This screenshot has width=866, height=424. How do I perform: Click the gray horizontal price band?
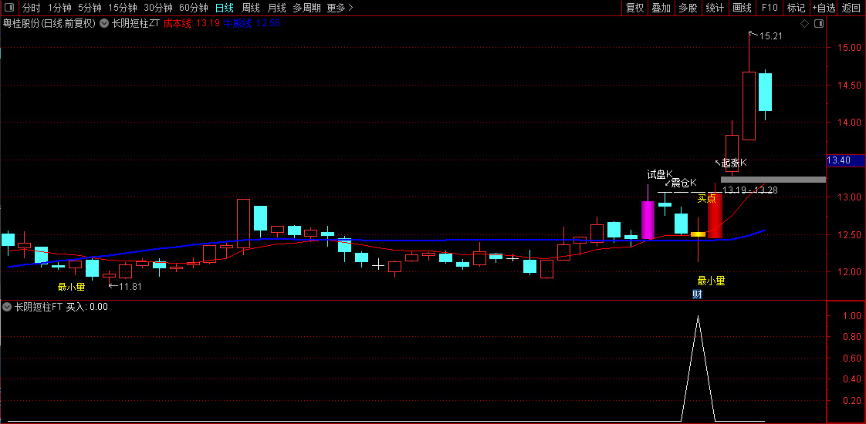point(773,179)
